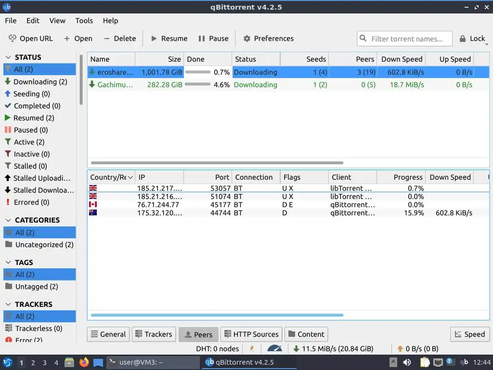Viewport: 493px width, 370px height.
Task: Click the green play icon next to Resumed (2)
Action: point(8,118)
